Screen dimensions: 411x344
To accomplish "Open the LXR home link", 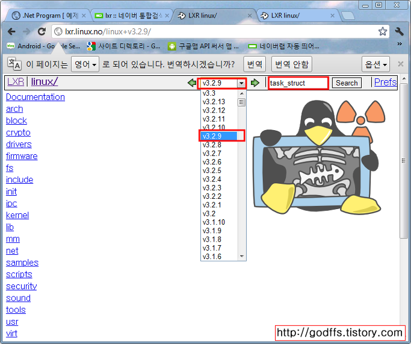I will (x=16, y=81).
